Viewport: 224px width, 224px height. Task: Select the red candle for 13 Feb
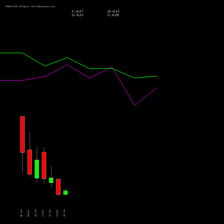click(x=58, y=187)
